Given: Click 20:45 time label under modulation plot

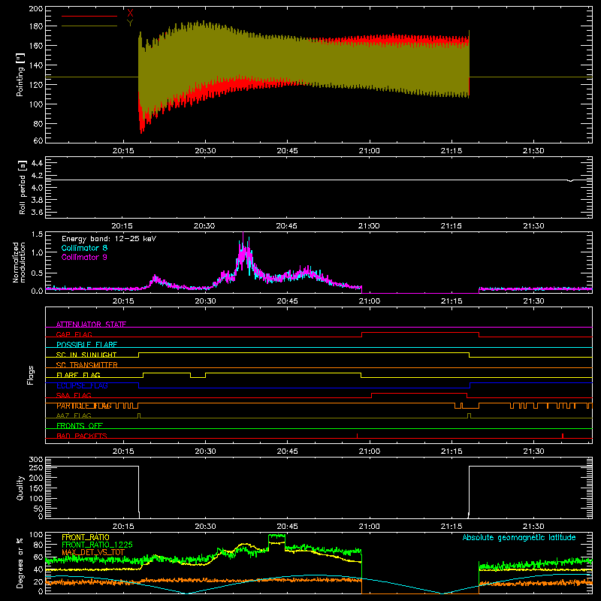Looking at the screenshot, I should pyautogui.click(x=287, y=301).
